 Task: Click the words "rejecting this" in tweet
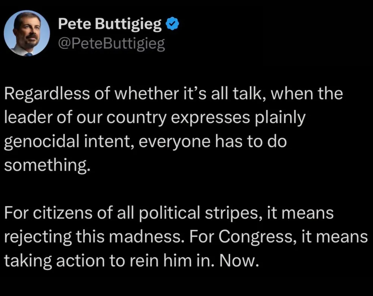(53, 237)
